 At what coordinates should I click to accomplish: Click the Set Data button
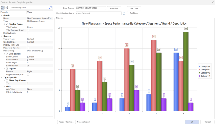(134, 8)
